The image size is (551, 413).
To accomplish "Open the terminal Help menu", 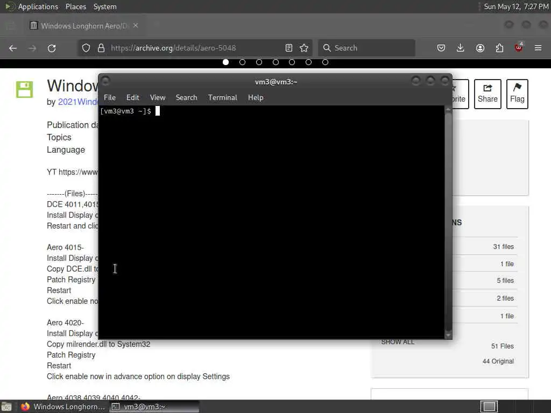I will 256,98.
